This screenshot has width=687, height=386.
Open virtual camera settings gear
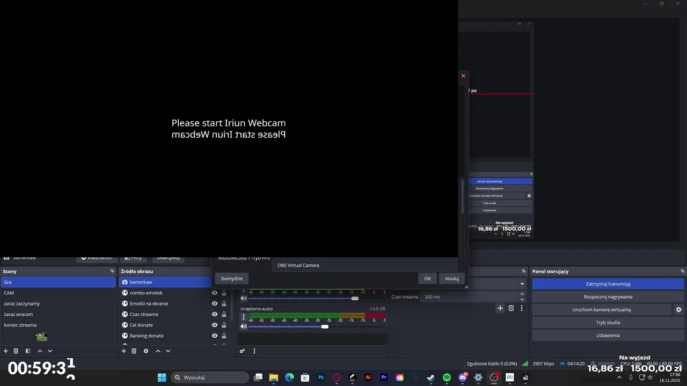(678, 310)
